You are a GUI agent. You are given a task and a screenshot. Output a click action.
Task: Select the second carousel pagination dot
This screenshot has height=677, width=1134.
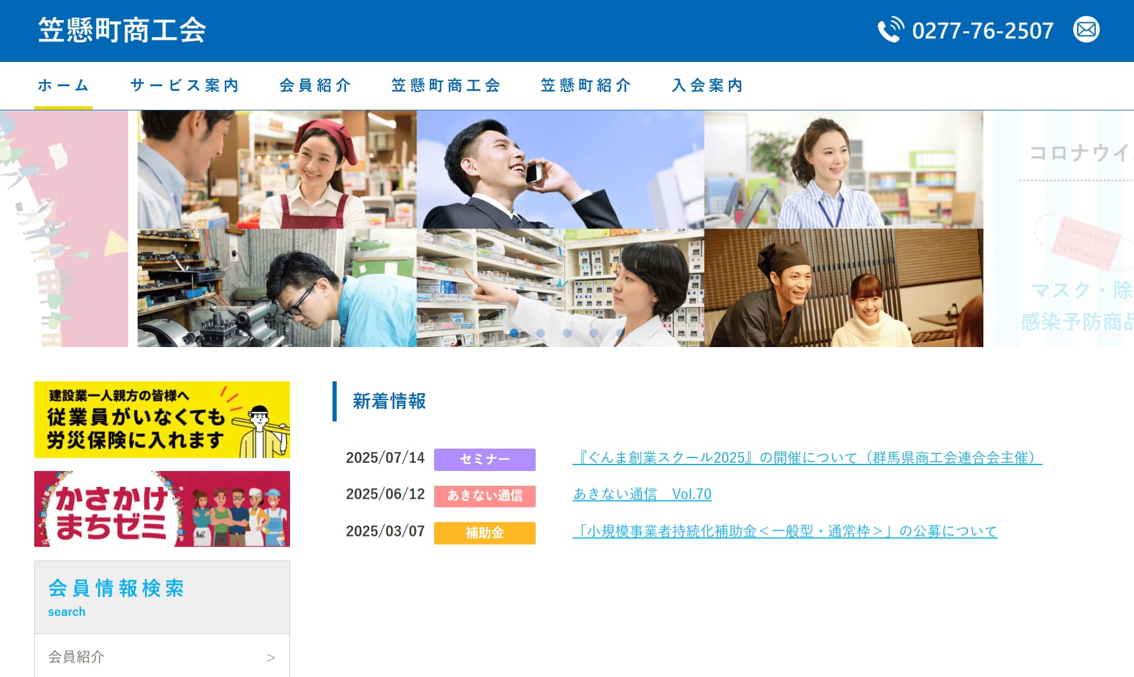coord(540,333)
